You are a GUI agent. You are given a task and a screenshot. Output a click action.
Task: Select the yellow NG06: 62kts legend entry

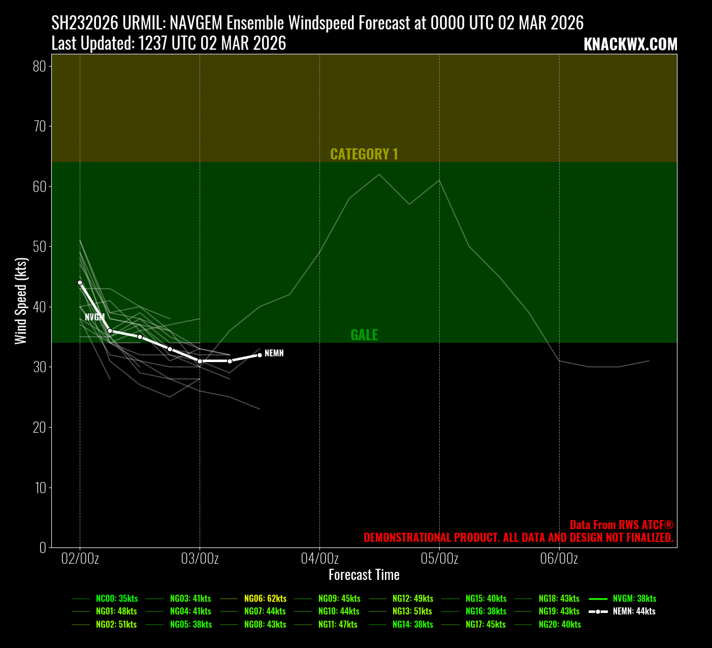[265, 599]
